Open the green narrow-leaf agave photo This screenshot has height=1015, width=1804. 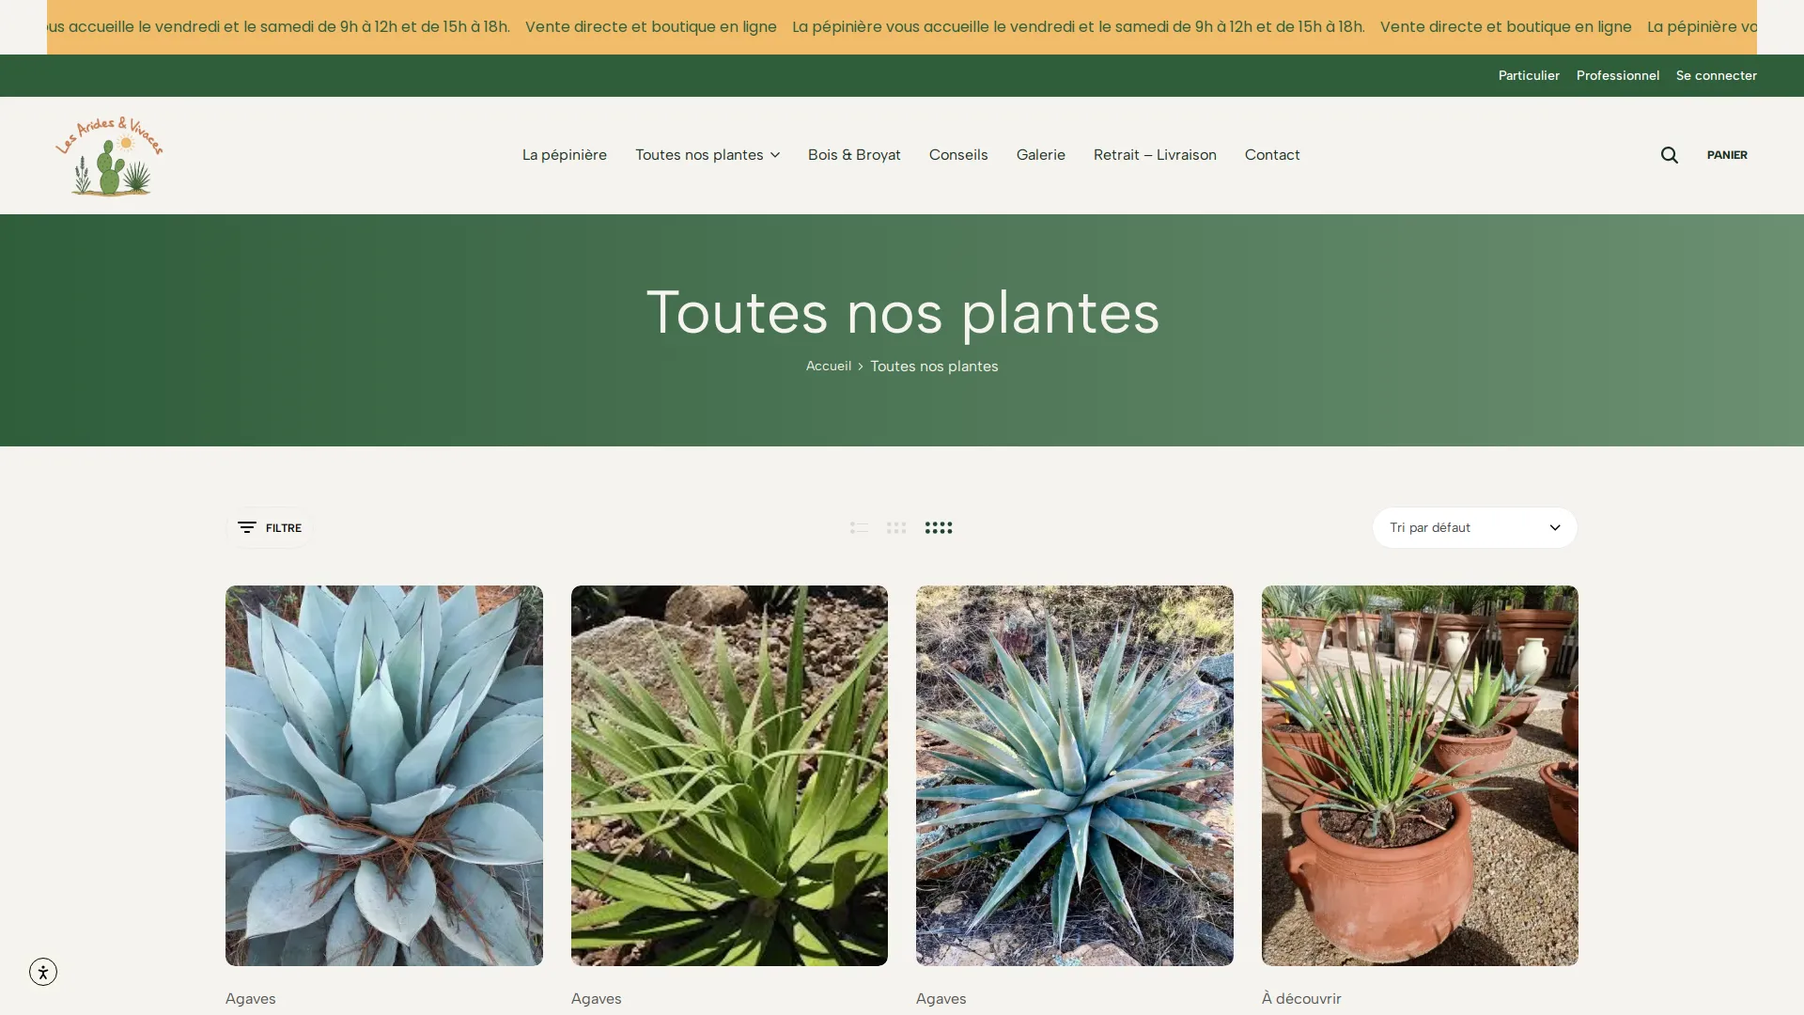pyautogui.click(x=729, y=775)
